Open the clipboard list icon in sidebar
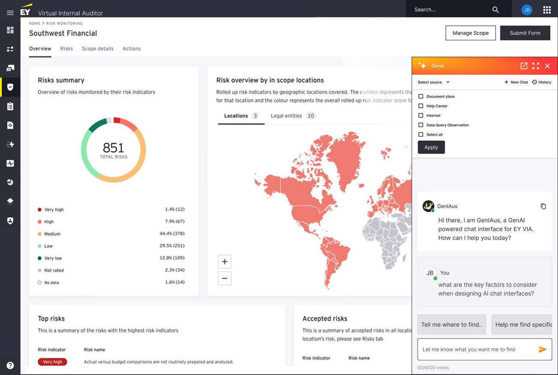 coord(10,106)
